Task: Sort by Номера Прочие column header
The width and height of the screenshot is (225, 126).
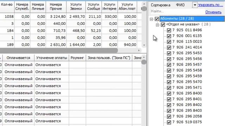Action: pyautogui.click(x=56, y=7)
